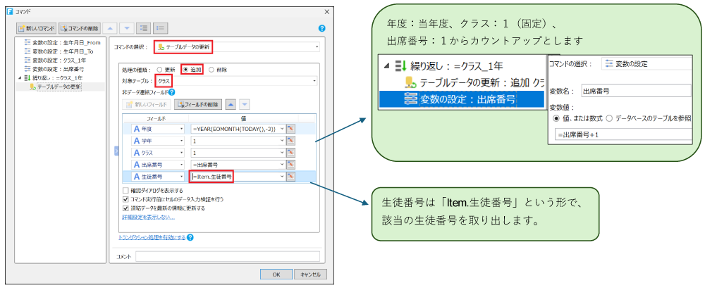The height and width of the screenshot is (290, 705).
Task: Open 変数の設定 command dropdown in the callout
Action: 647,63
